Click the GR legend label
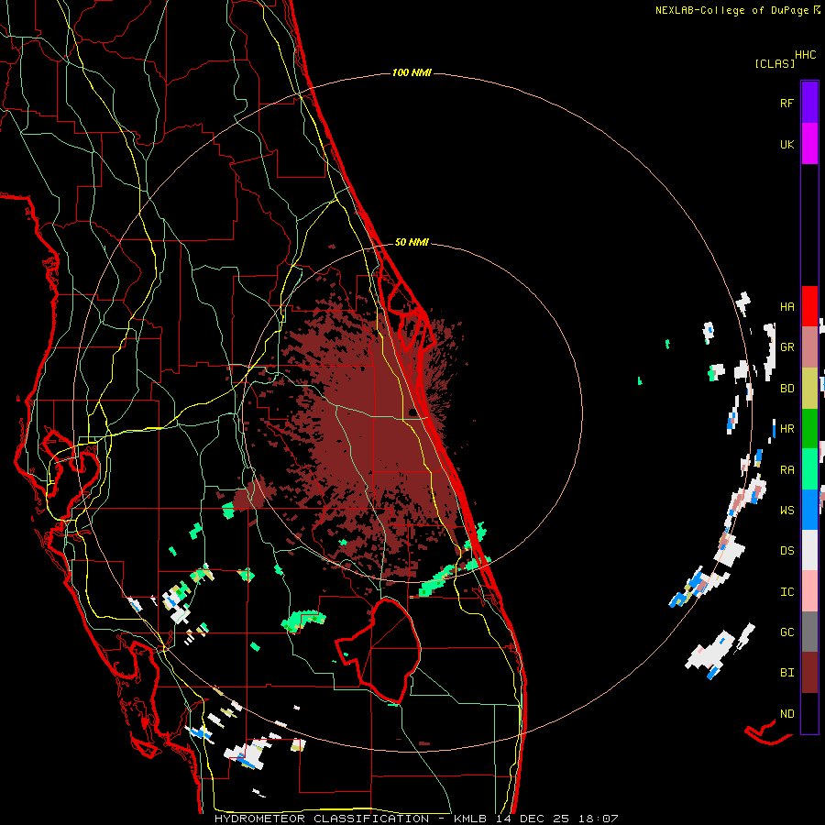Screen dimensions: 825x825 click(x=786, y=347)
